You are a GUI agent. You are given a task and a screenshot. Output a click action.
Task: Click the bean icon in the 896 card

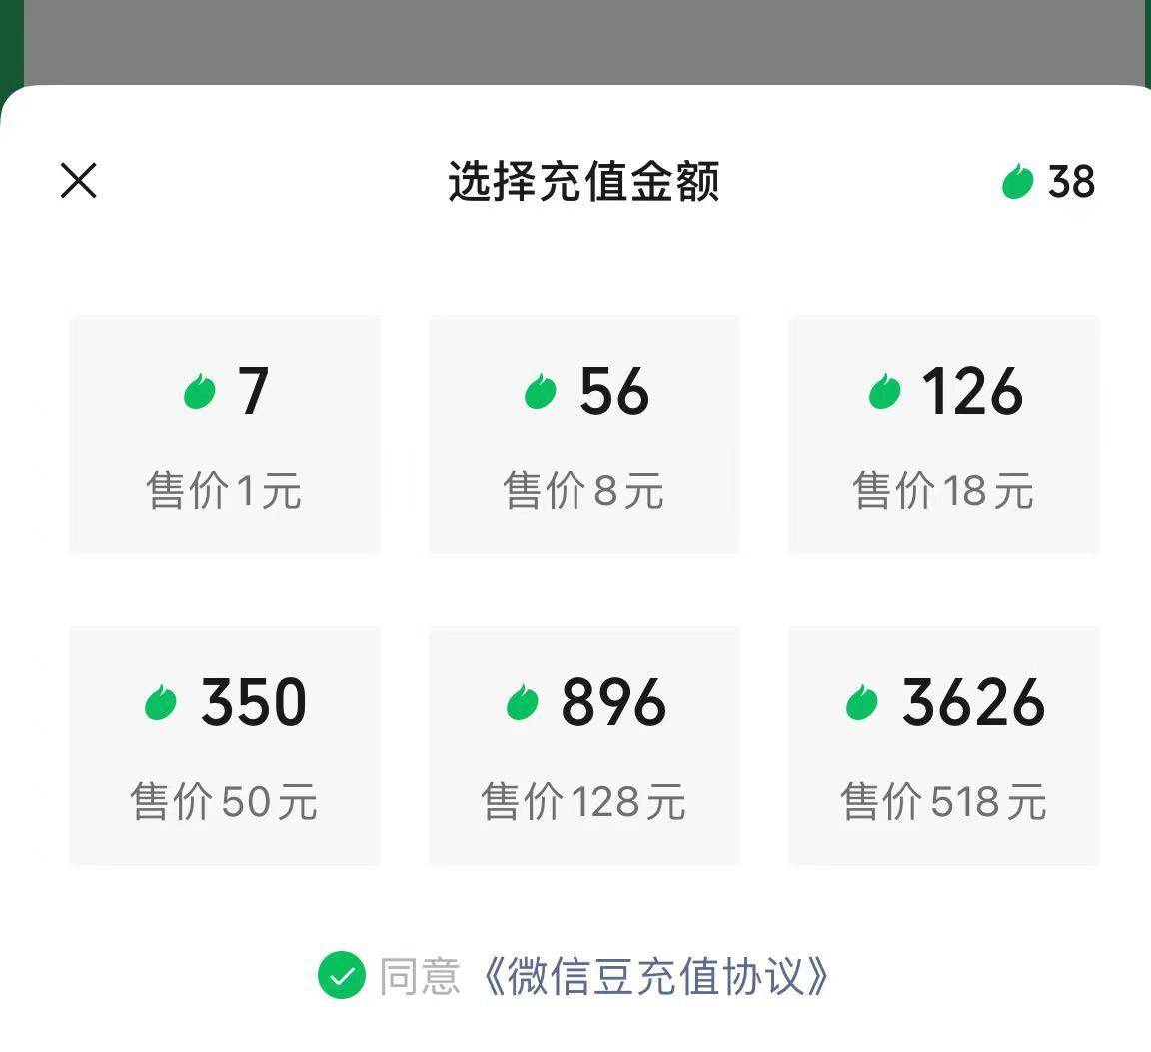[523, 703]
